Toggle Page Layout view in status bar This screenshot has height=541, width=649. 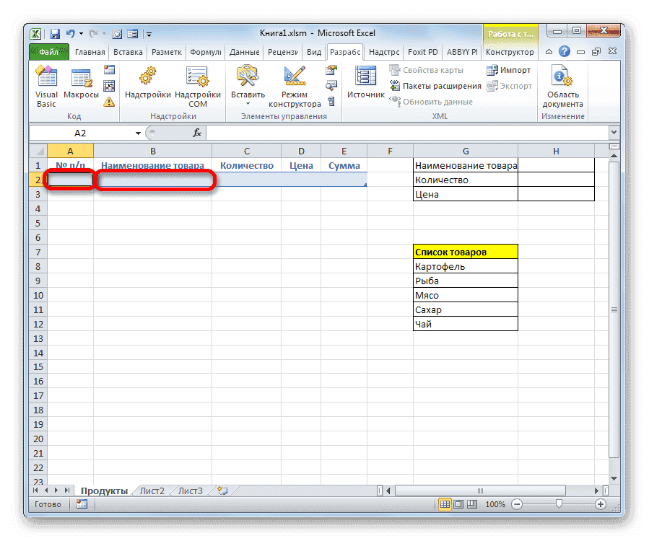pos(460,504)
